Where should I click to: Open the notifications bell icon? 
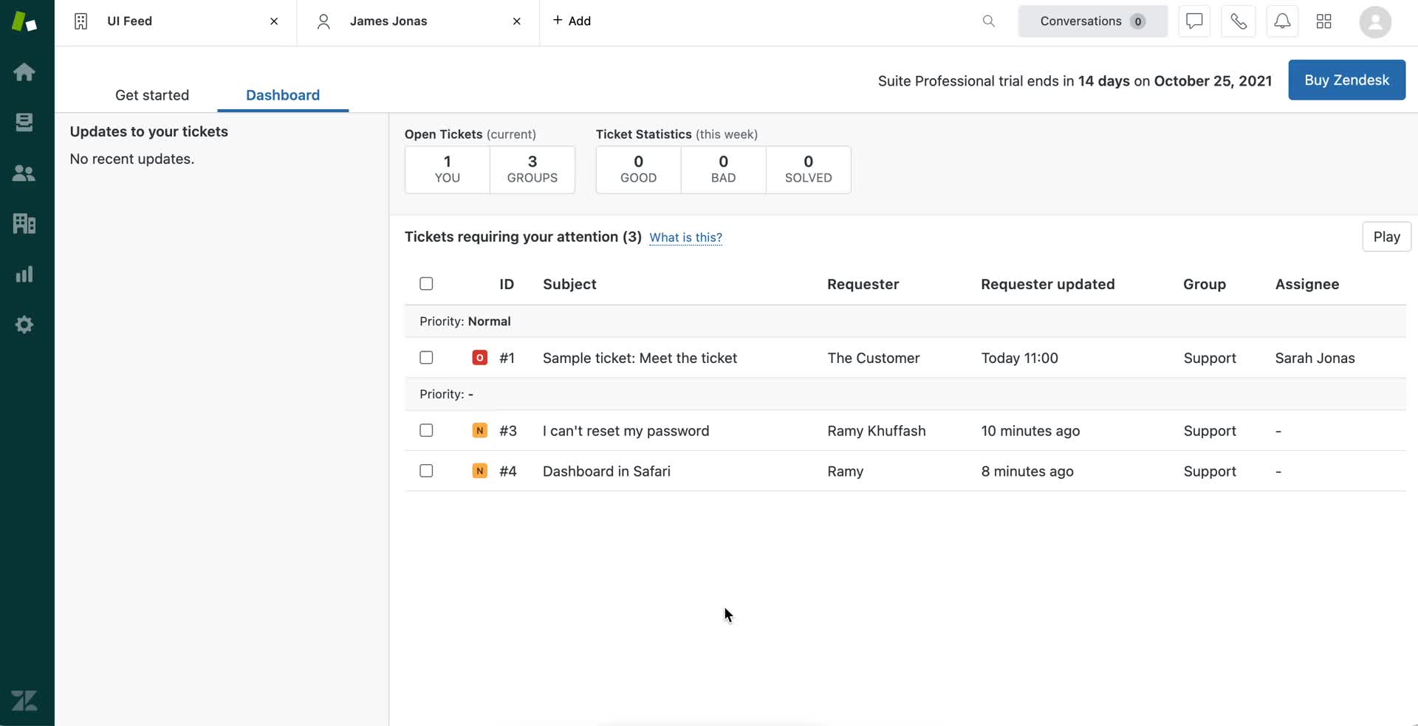pyautogui.click(x=1283, y=21)
